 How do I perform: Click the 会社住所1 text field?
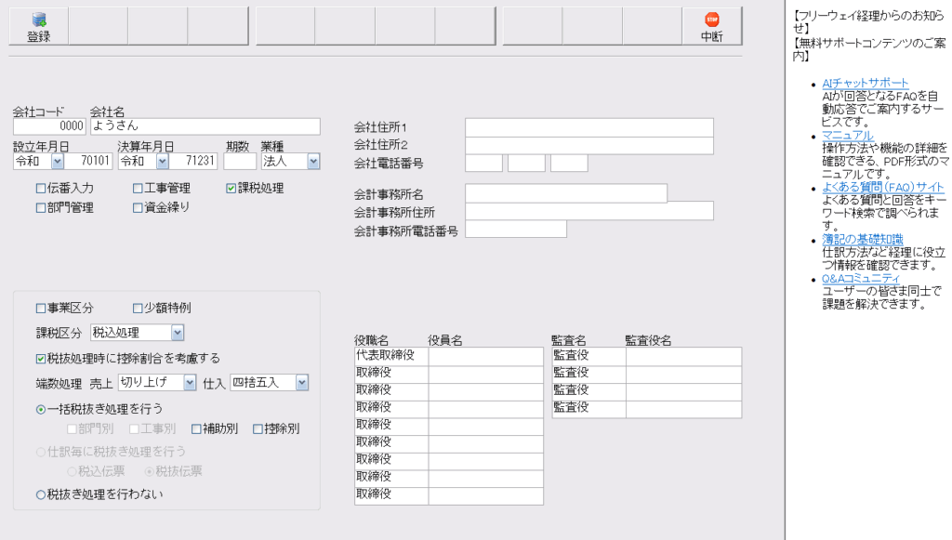point(588,127)
